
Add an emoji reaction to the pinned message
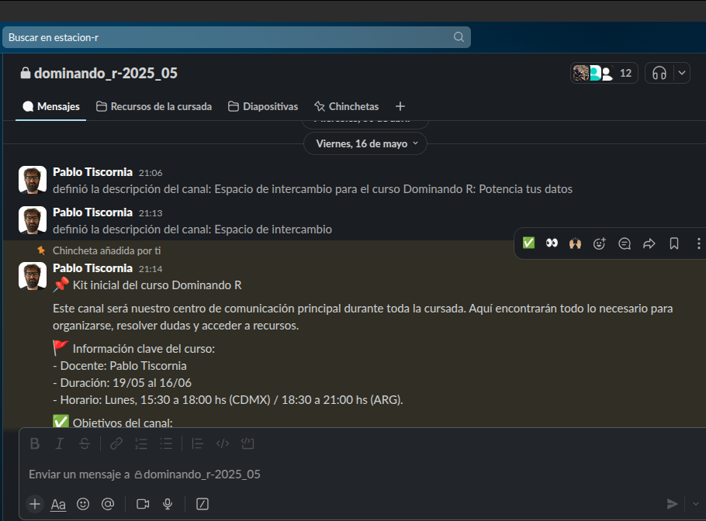599,243
